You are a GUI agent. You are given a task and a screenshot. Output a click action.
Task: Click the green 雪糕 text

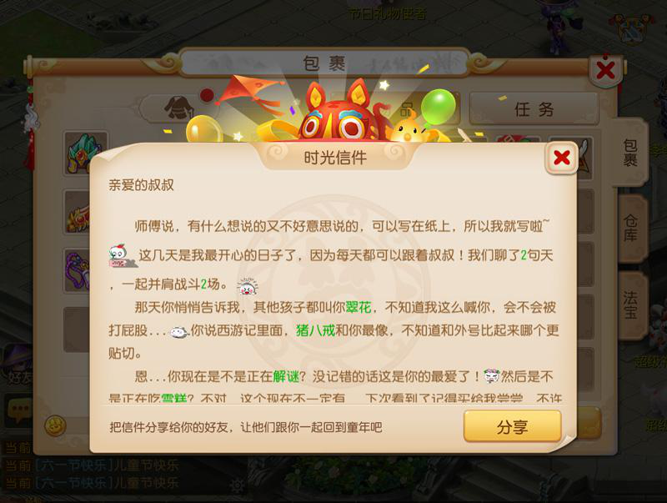pos(174,399)
